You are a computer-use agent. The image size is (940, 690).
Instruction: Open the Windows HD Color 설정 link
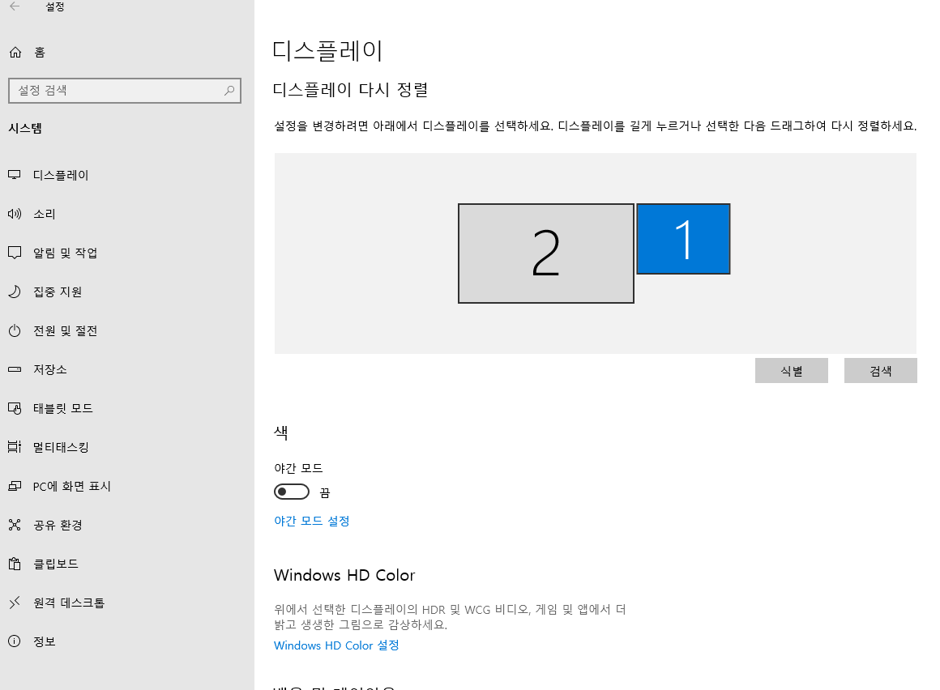pyautogui.click(x=336, y=645)
